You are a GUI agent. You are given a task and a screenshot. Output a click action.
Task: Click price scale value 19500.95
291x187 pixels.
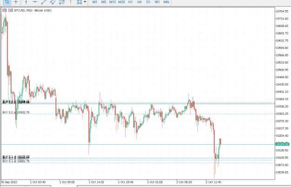tap(282, 70)
